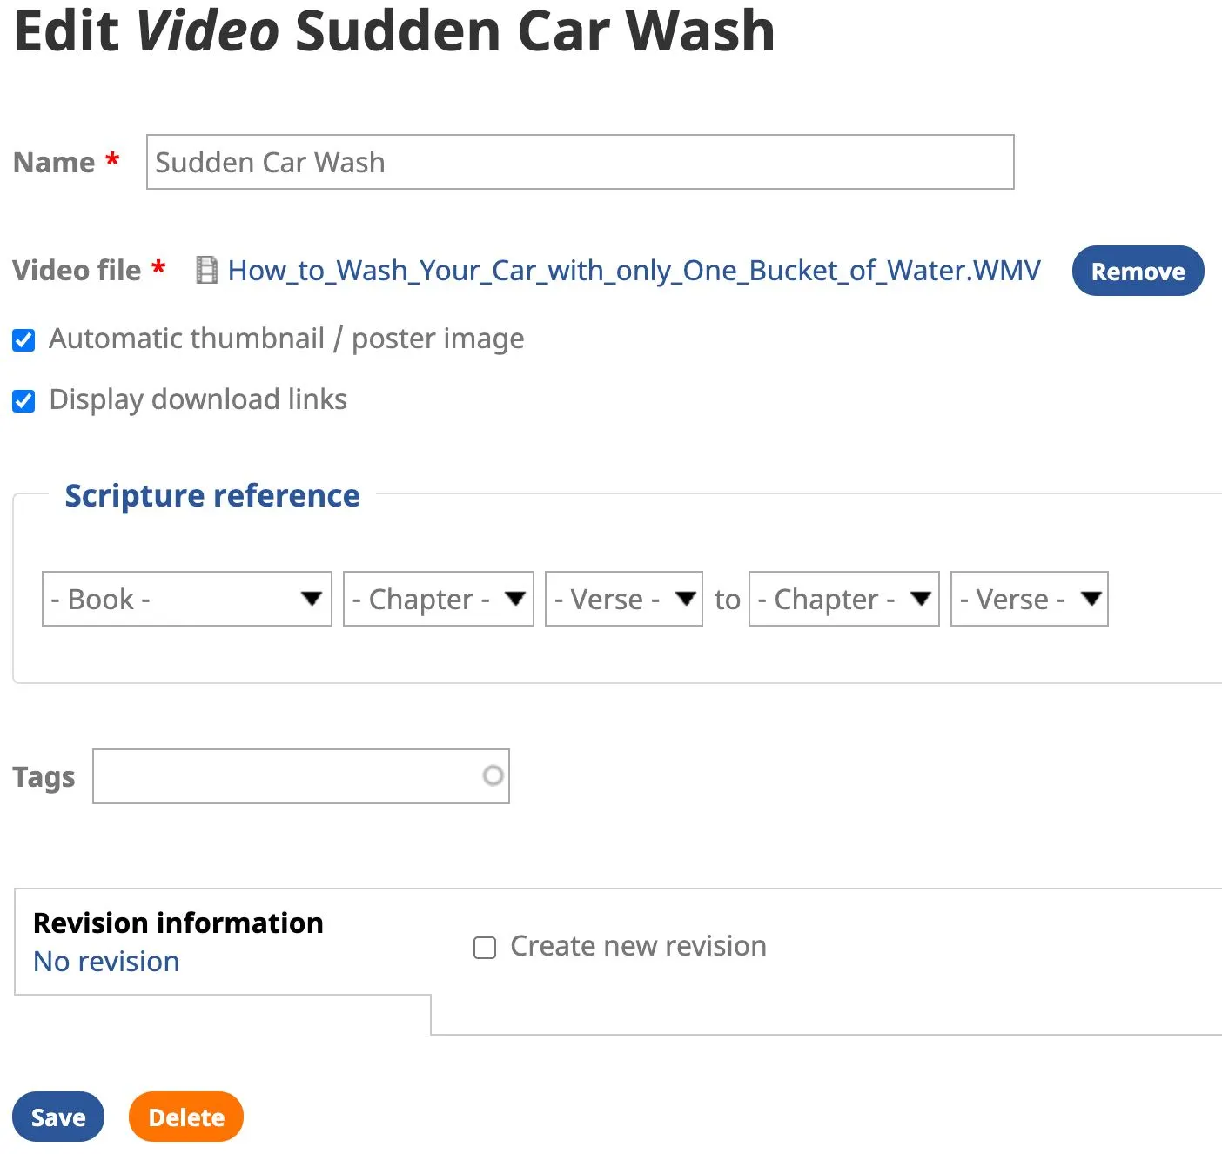
Task: Open the How_to_Wash_Your_Car WMV file link
Action: (x=634, y=271)
